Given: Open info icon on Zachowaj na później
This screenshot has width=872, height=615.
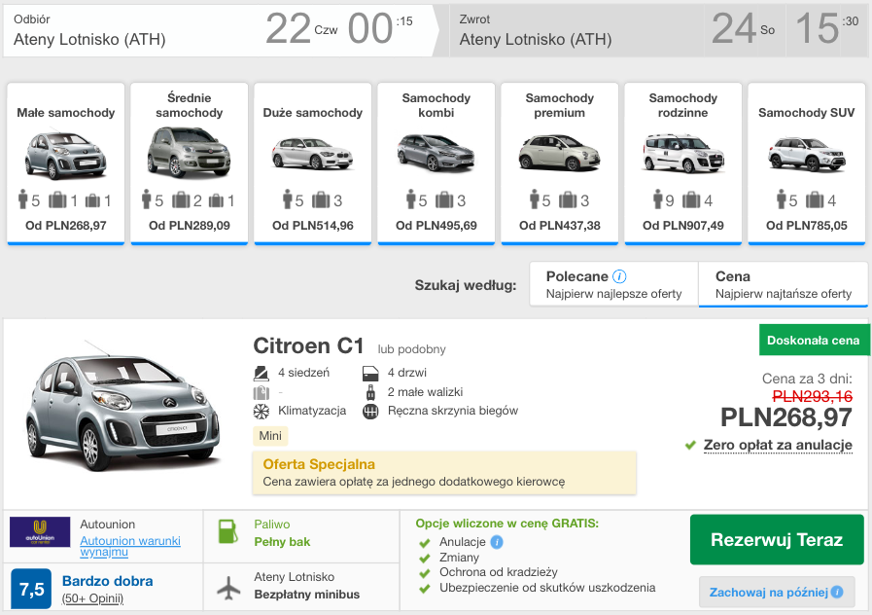Looking at the screenshot, I should (x=836, y=593).
